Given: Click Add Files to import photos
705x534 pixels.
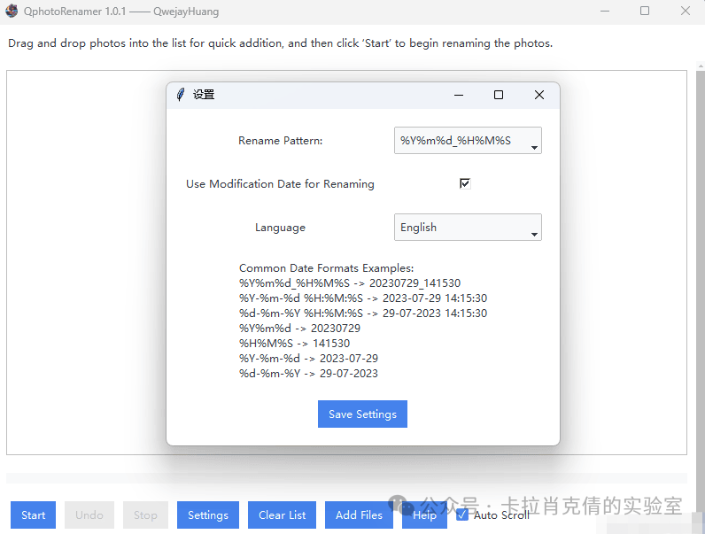Looking at the screenshot, I should (x=359, y=515).
